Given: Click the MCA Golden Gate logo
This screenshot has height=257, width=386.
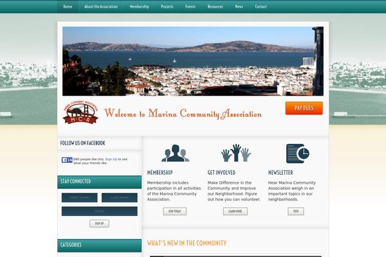Looking at the screenshot, I should pyautogui.click(x=81, y=112).
